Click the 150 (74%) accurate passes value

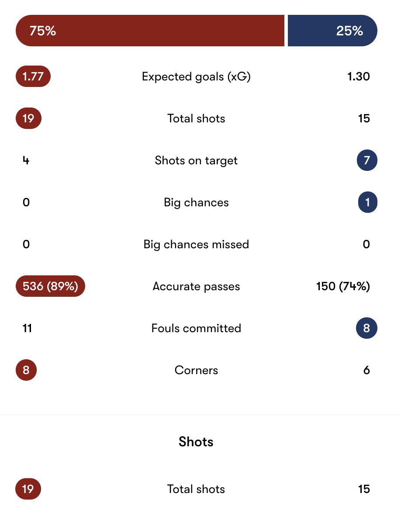(x=343, y=286)
